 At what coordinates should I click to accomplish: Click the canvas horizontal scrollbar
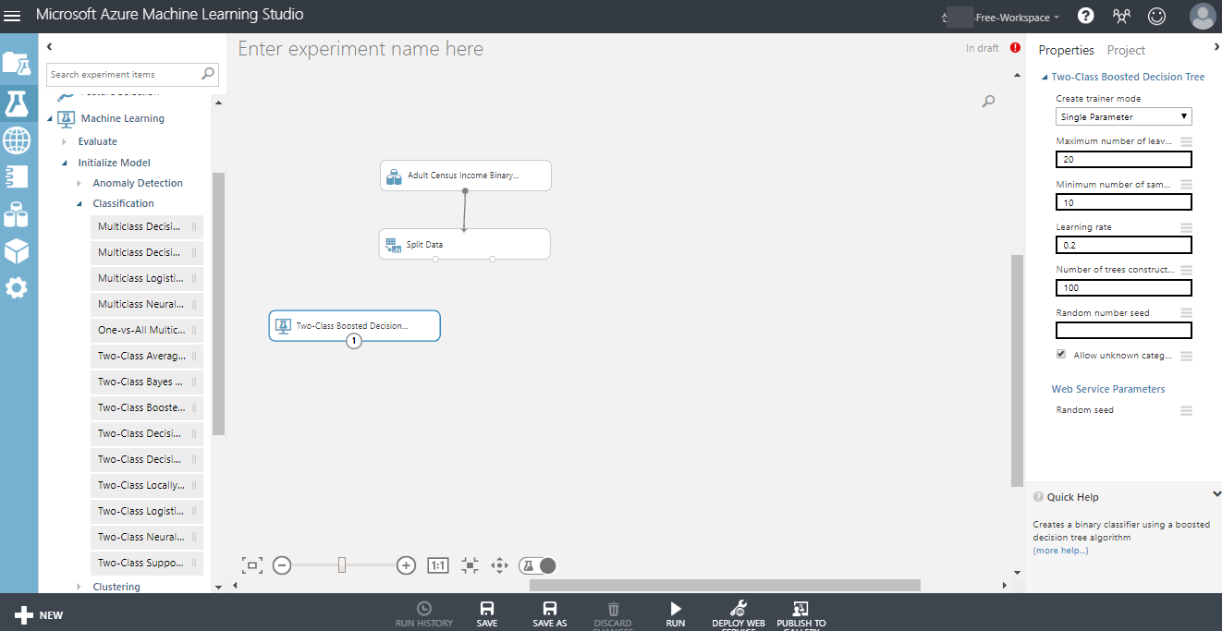point(725,585)
